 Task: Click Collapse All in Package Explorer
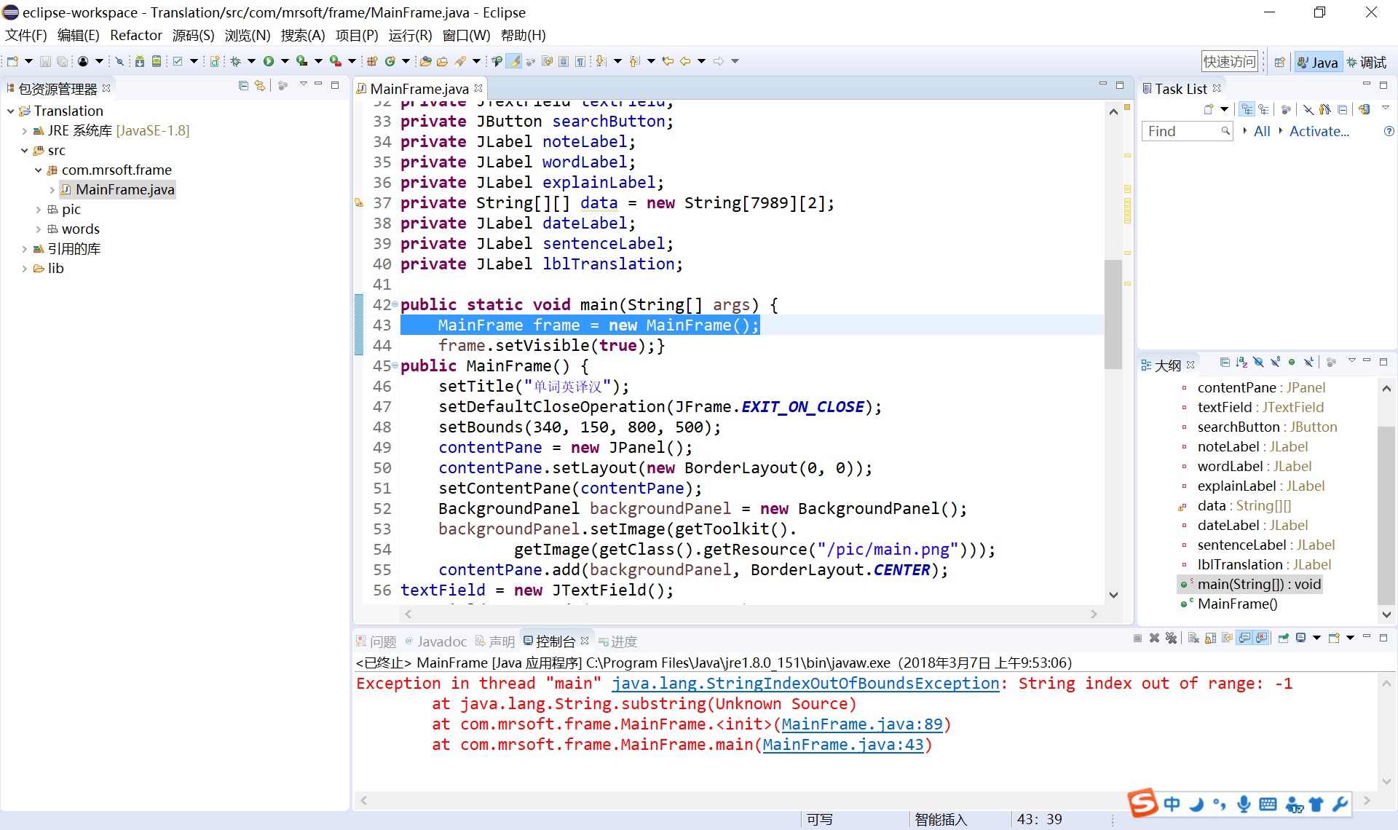point(243,86)
